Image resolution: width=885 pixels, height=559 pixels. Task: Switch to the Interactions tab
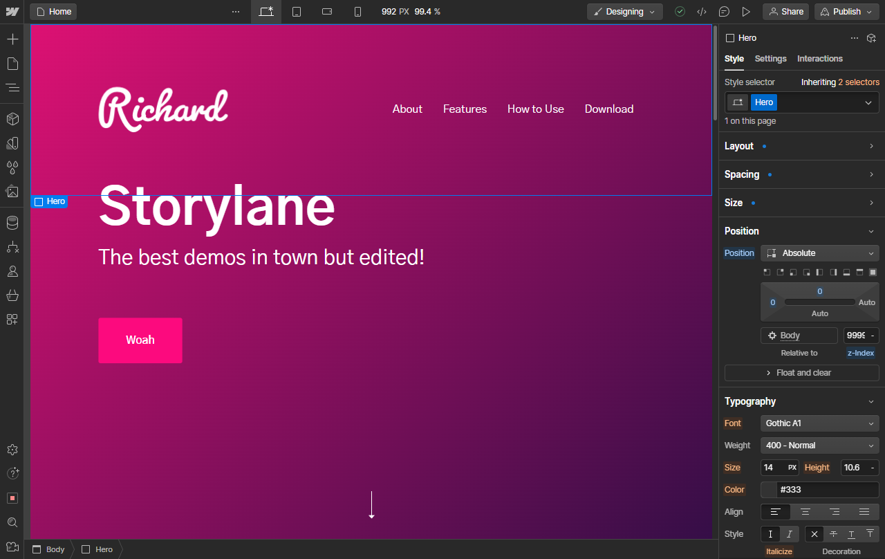click(820, 59)
